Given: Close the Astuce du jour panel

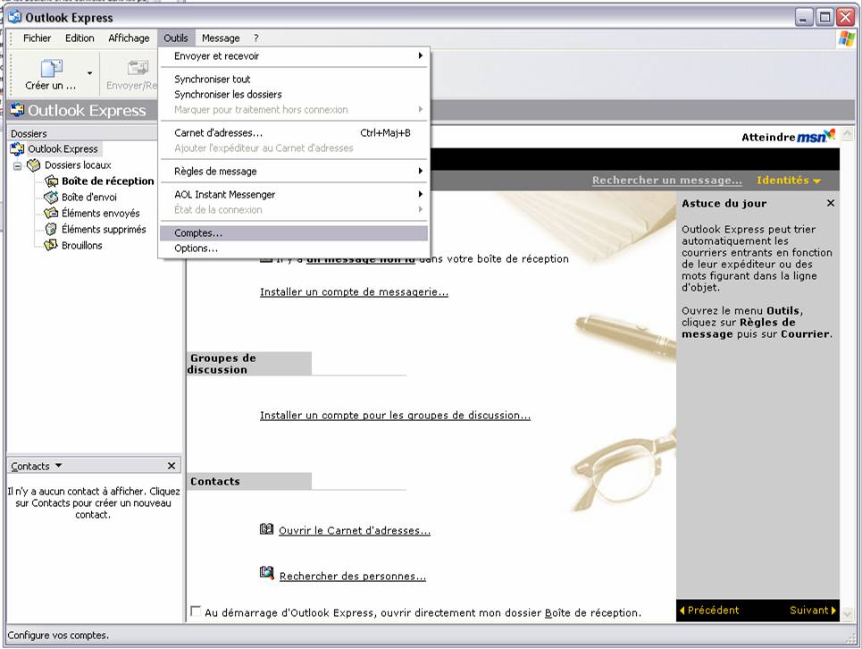Looking at the screenshot, I should (830, 203).
